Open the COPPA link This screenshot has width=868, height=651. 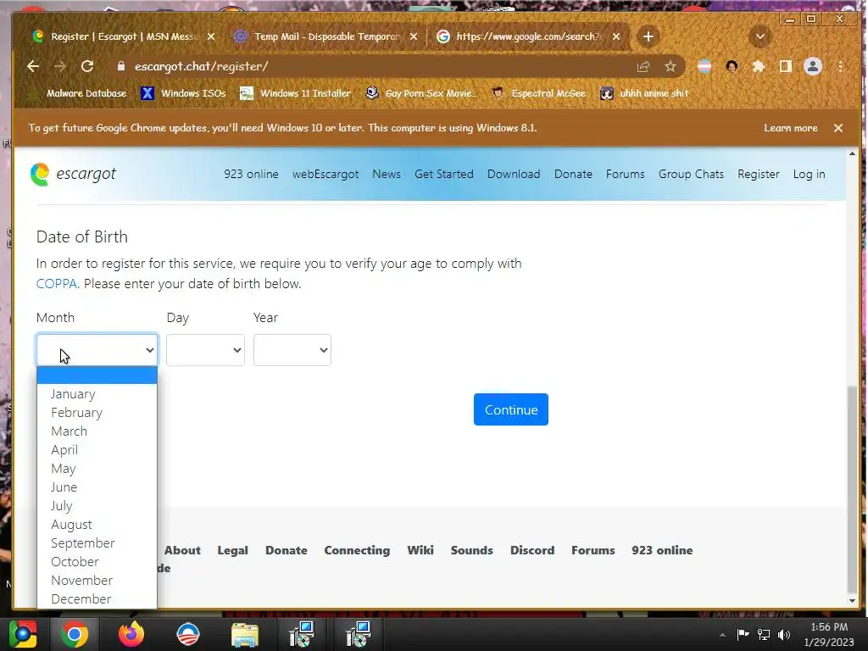point(57,284)
